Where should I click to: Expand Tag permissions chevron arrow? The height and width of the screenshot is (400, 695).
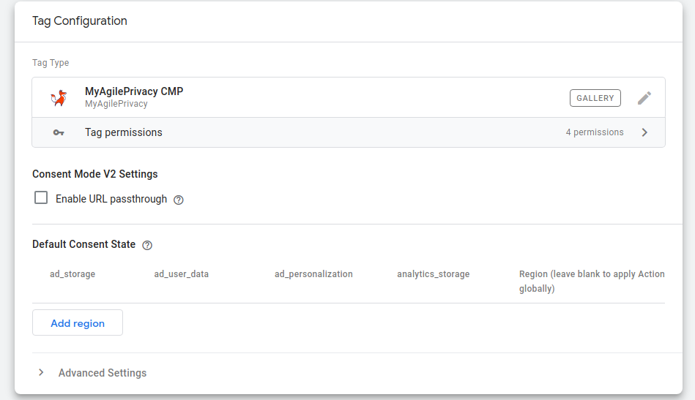[644, 132]
